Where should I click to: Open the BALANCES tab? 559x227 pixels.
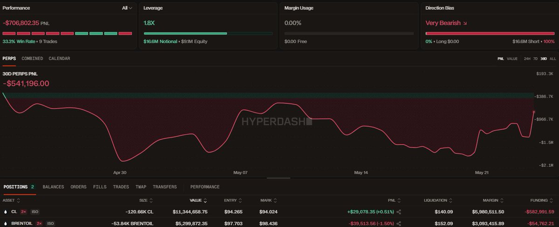(53, 187)
